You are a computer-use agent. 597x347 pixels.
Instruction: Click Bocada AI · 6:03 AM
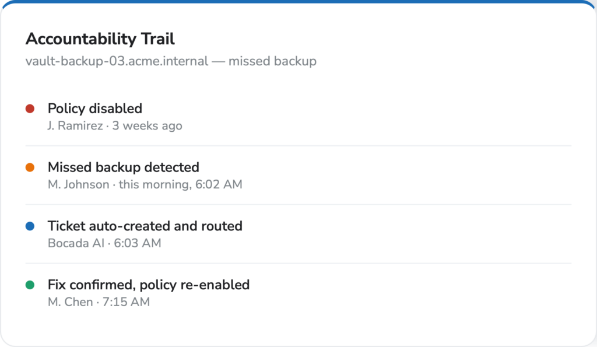(104, 243)
